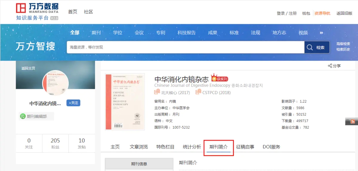Open the 主页 journal tab

115,147
